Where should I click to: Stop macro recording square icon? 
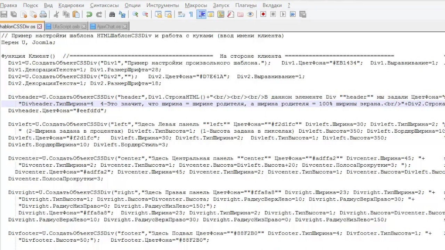[273, 14]
